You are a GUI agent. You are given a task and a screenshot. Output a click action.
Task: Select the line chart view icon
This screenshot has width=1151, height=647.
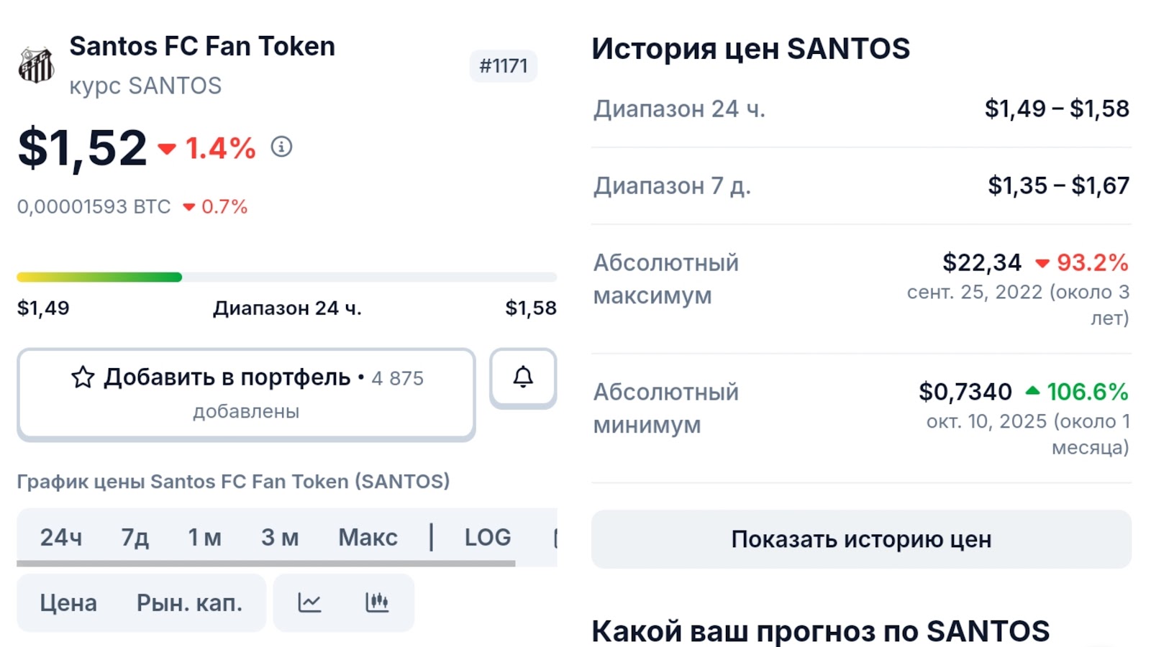[x=309, y=602]
